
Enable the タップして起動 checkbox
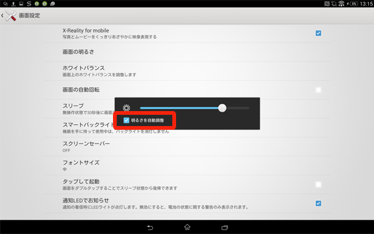(x=318, y=185)
